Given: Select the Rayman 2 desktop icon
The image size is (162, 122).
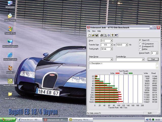Looking at the screenshot, I should click(x=10, y=69).
